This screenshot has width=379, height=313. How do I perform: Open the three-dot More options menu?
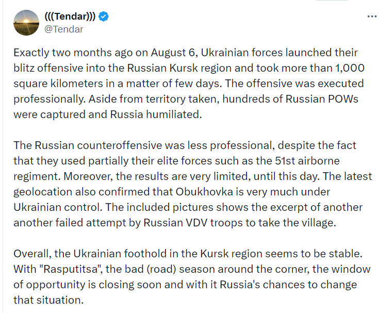(x=372, y=17)
